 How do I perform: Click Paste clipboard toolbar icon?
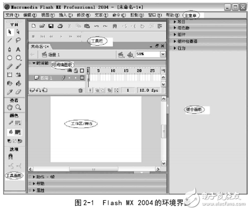(x=87, y=26)
